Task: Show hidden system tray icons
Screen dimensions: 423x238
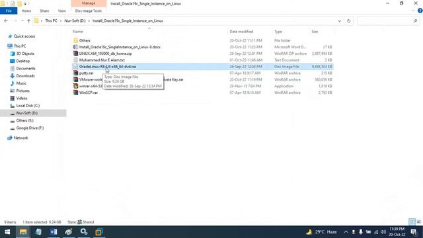Action: pos(346,232)
